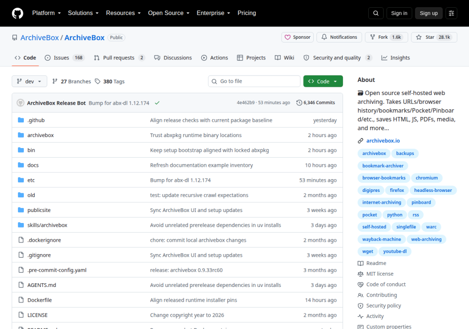Open the archivebox.io website link
The image size is (469, 329).
[x=383, y=141]
